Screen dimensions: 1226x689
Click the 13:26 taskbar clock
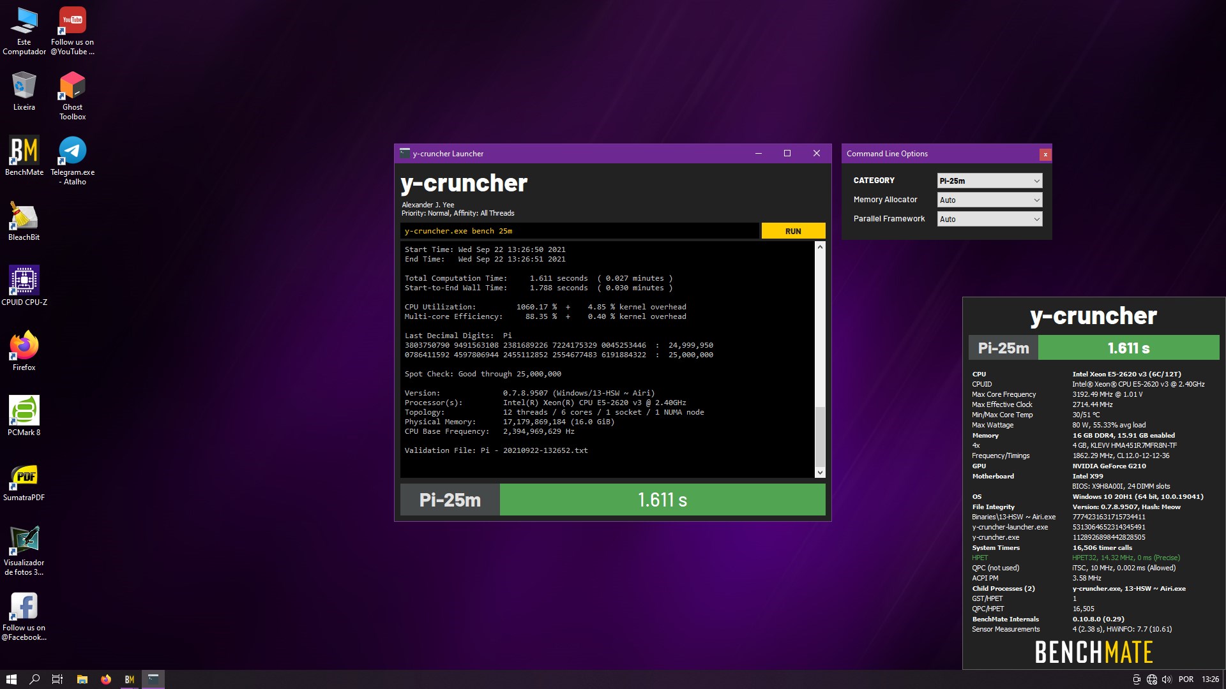1210,679
